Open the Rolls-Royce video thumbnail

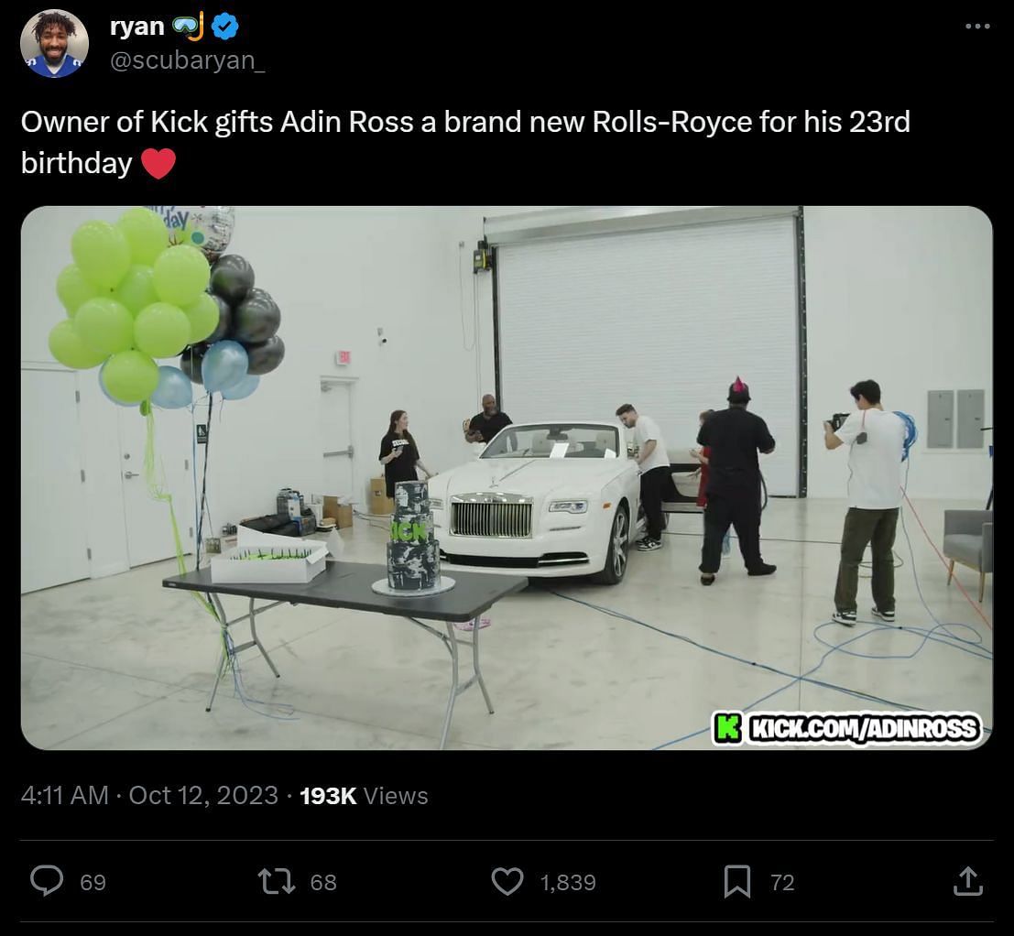[507, 477]
